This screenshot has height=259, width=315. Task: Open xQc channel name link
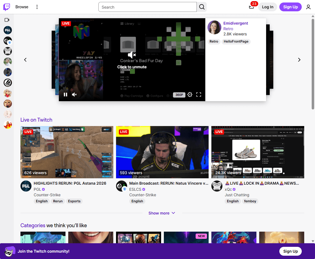228,189
